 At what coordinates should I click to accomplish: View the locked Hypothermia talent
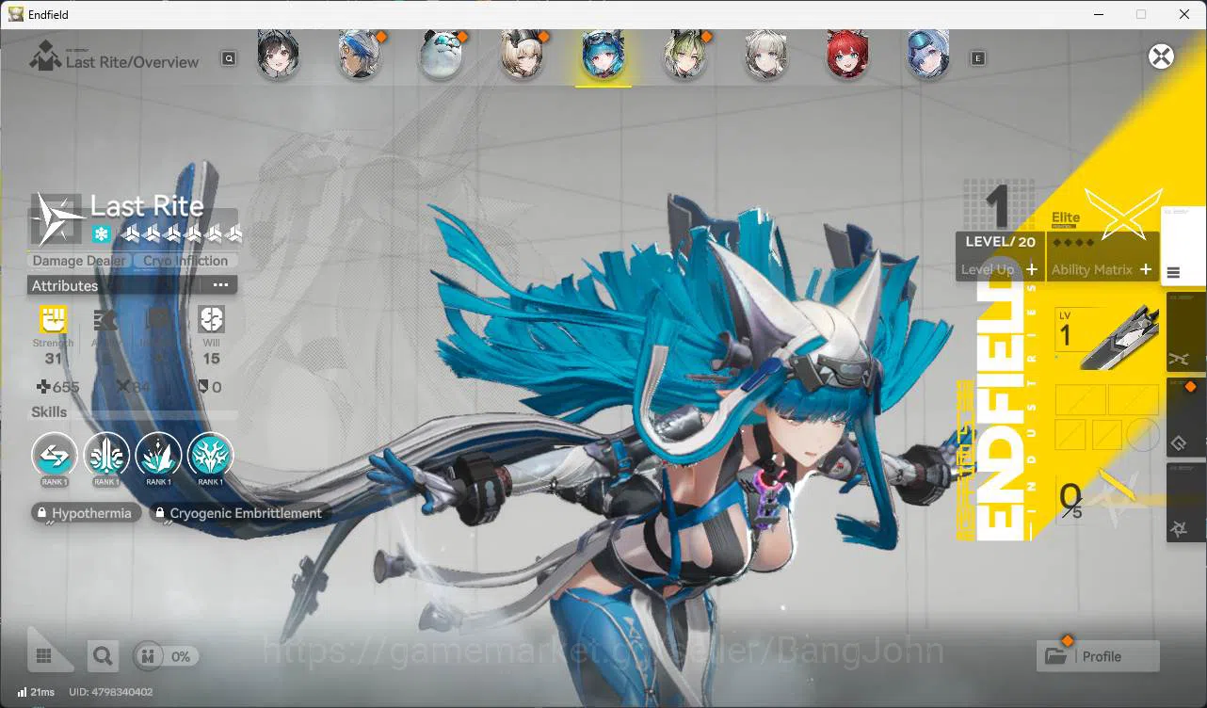point(87,513)
